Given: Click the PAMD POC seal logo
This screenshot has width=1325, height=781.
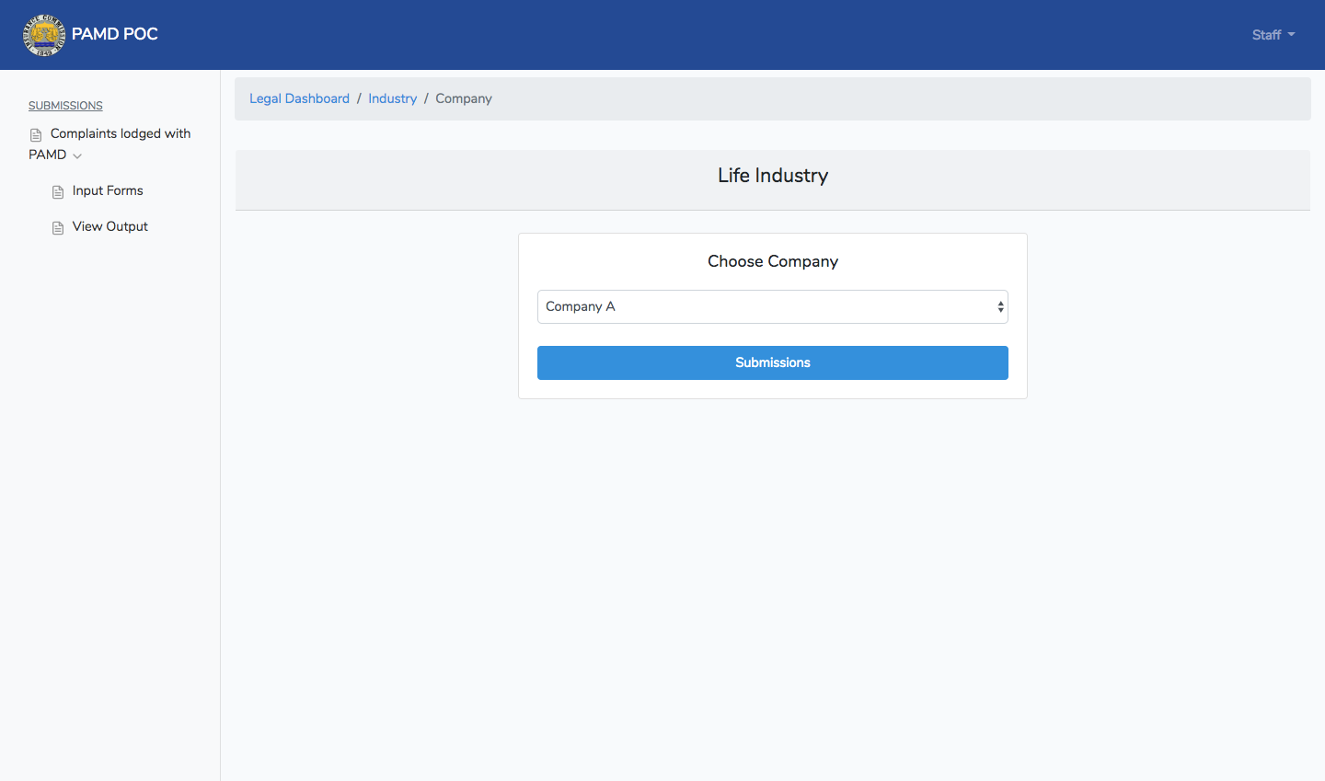Looking at the screenshot, I should point(44,35).
